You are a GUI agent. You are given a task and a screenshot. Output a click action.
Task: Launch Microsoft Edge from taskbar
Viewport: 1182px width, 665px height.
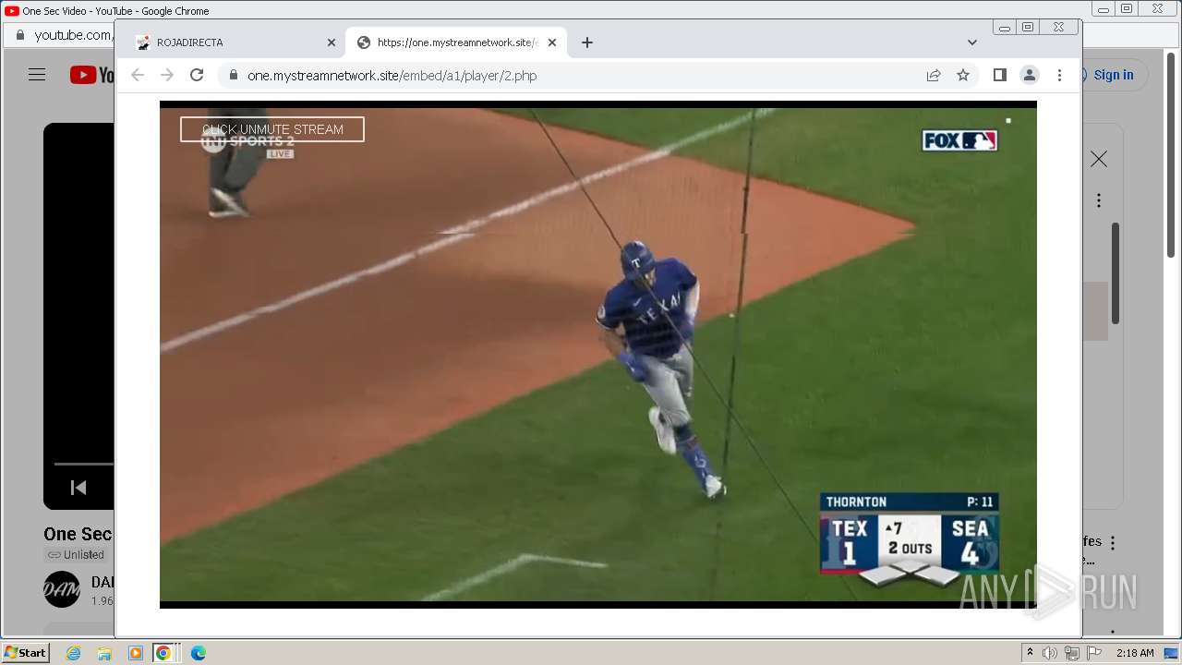coord(198,653)
